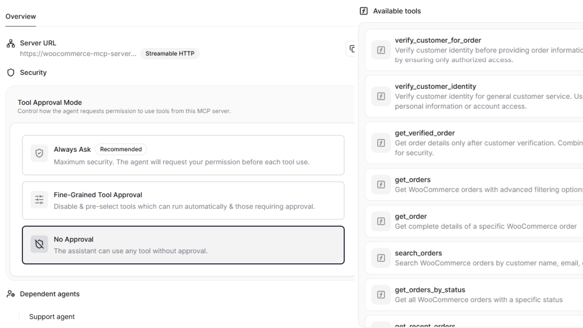Click the copy Server URL icon
This screenshot has height=328, width=583.
(352, 49)
